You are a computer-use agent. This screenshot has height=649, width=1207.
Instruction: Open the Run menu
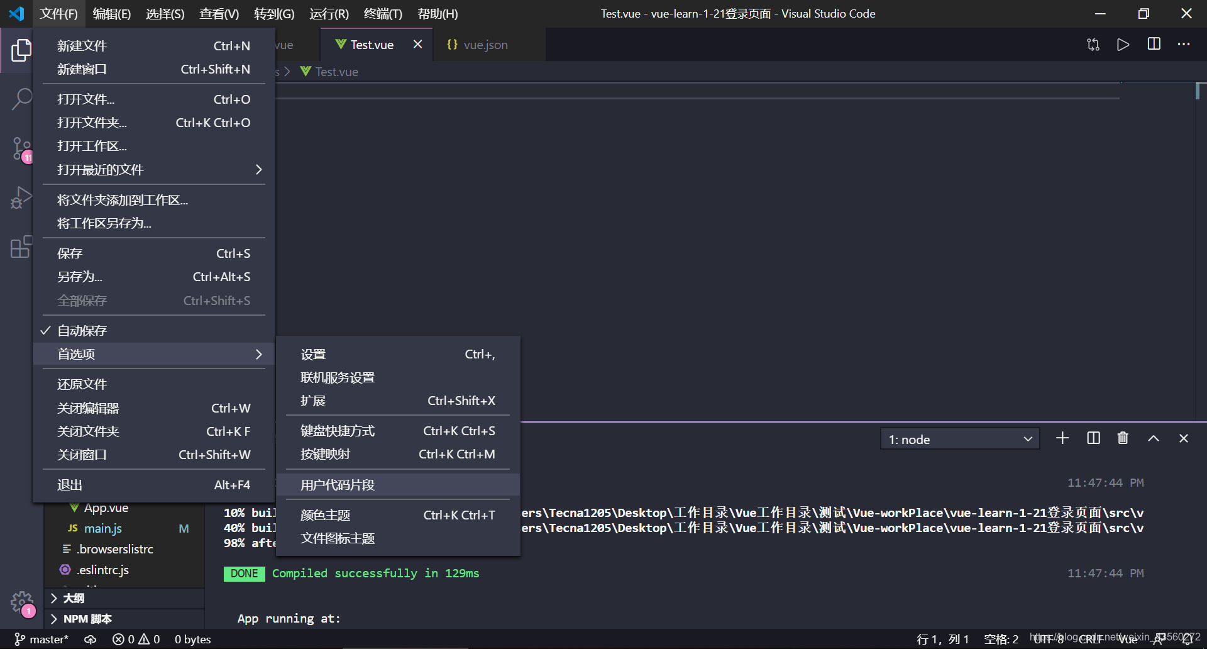coord(329,14)
